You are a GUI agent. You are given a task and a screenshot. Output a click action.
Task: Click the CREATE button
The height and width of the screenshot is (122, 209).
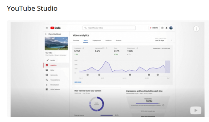coord(154,28)
